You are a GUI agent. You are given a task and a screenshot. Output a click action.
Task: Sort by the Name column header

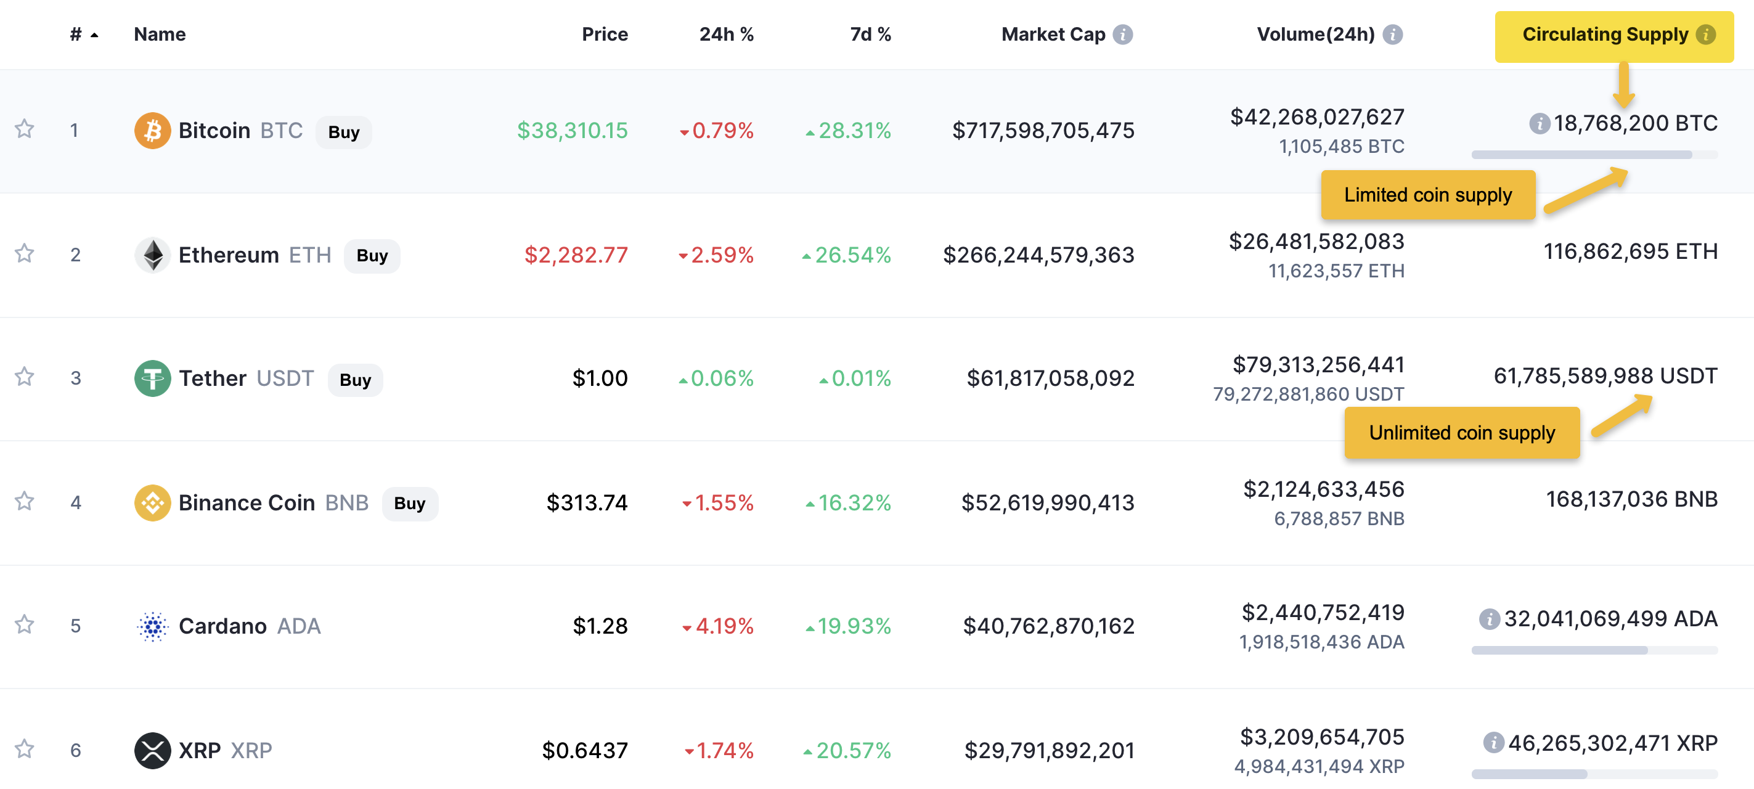[x=160, y=35]
